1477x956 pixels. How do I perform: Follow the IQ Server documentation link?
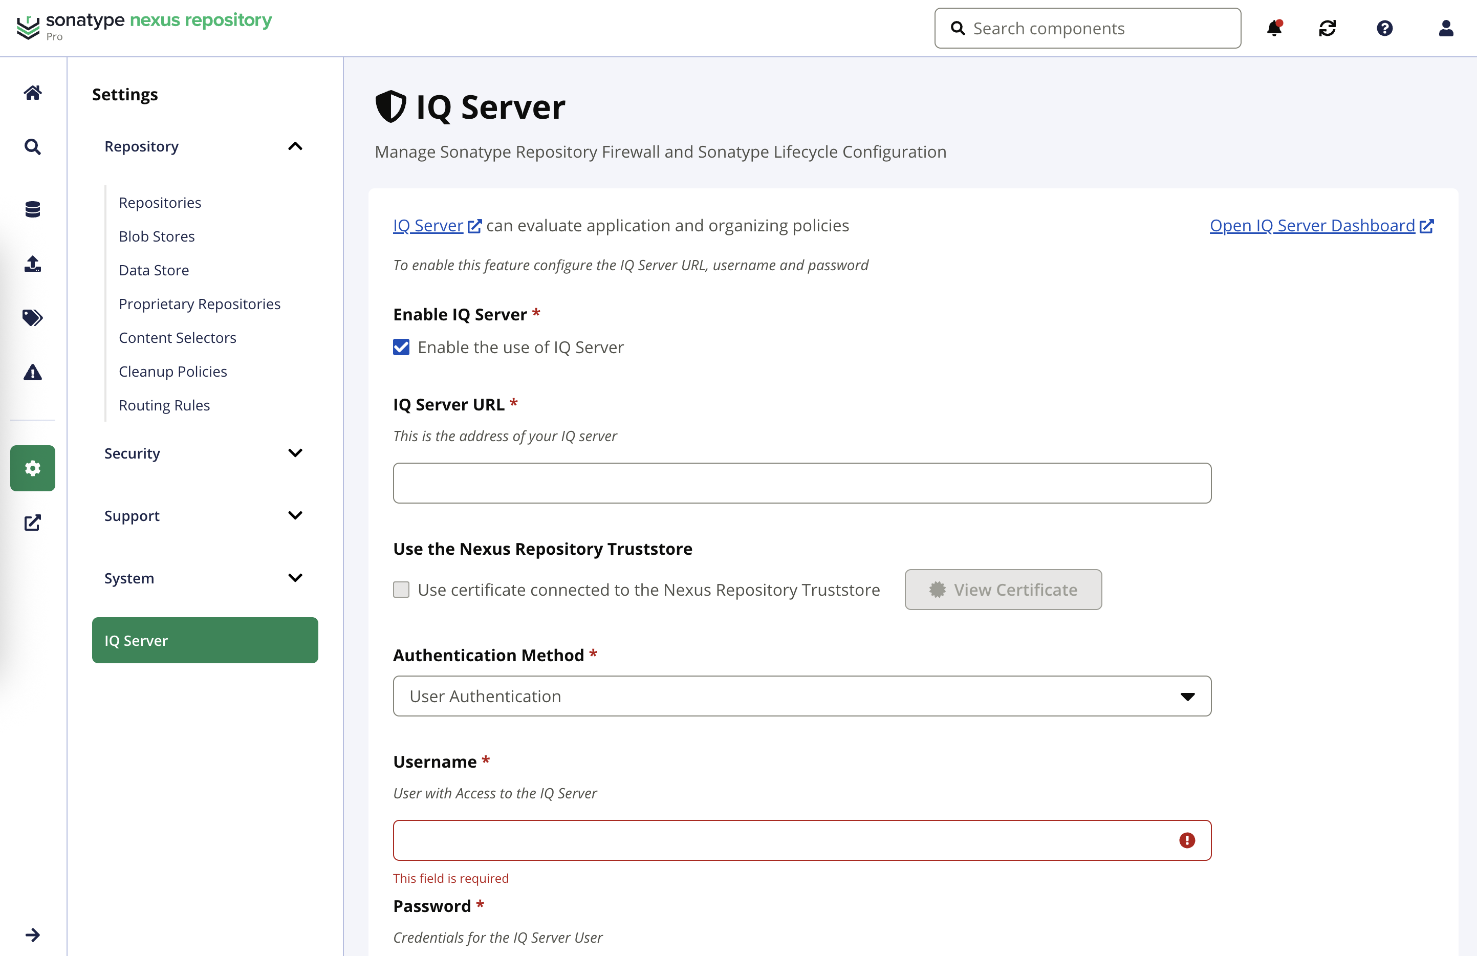[437, 225]
